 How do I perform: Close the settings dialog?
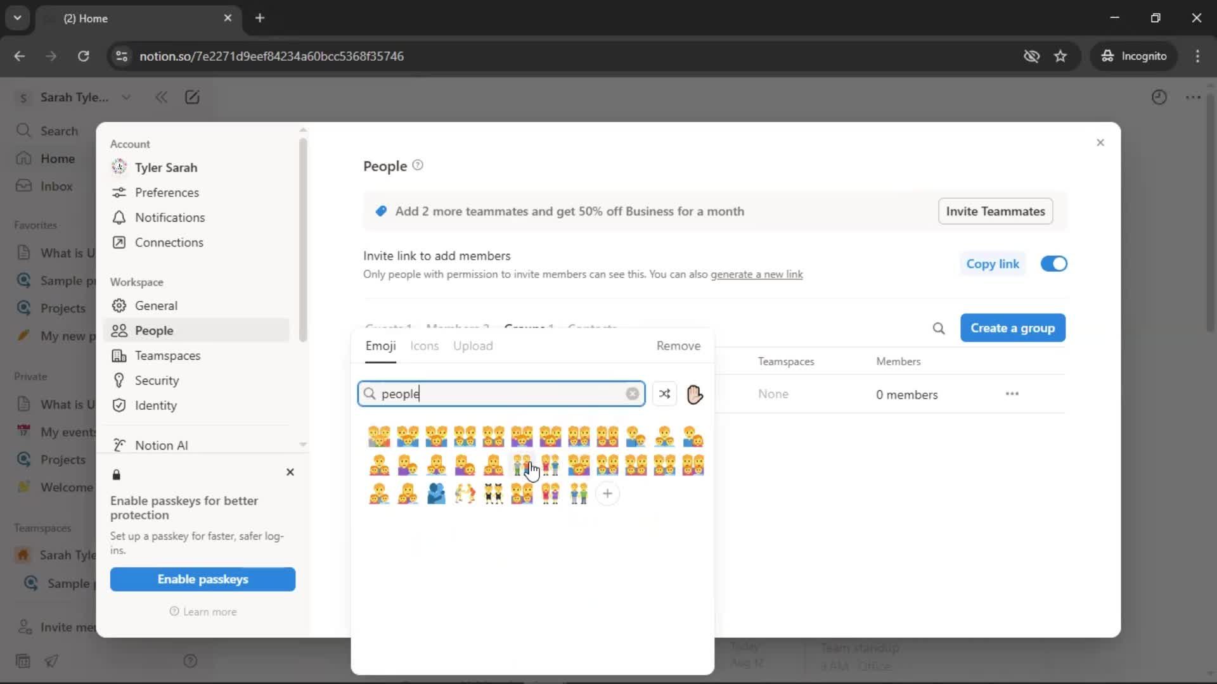click(1100, 142)
